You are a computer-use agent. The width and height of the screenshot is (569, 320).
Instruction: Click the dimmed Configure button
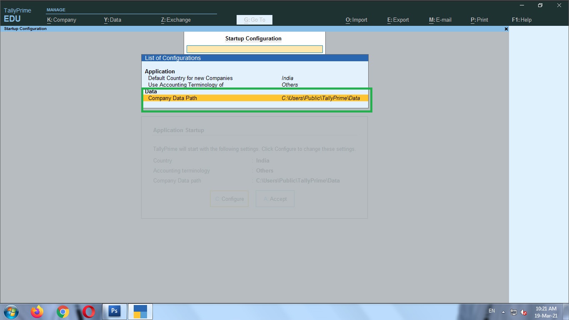[229, 199]
